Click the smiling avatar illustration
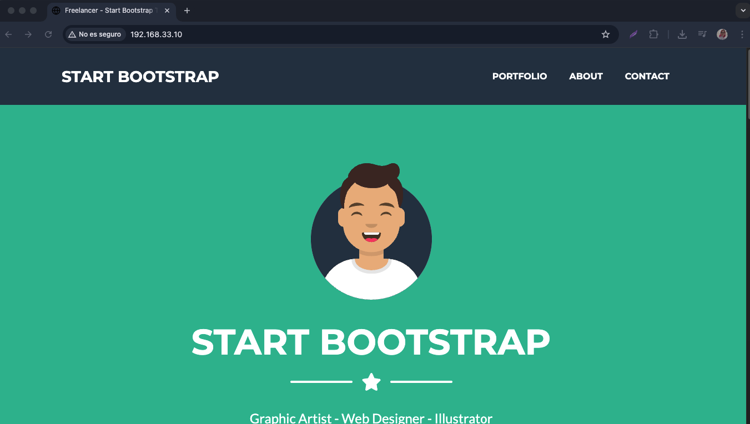The image size is (750, 424). [371, 231]
